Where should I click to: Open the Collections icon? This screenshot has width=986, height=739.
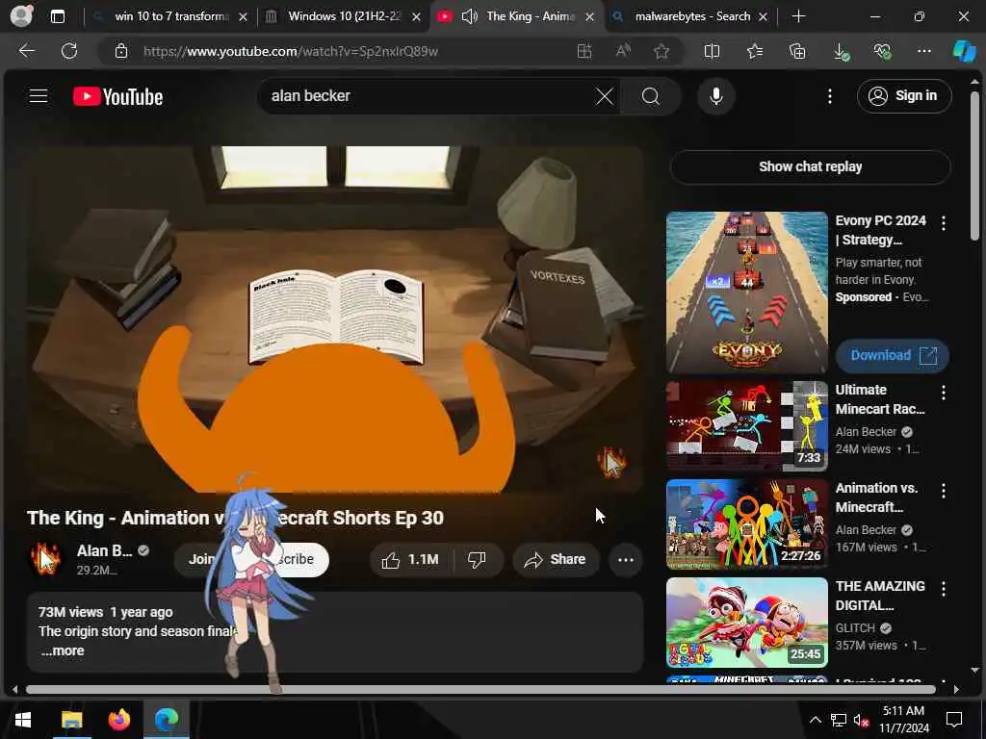pos(796,51)
